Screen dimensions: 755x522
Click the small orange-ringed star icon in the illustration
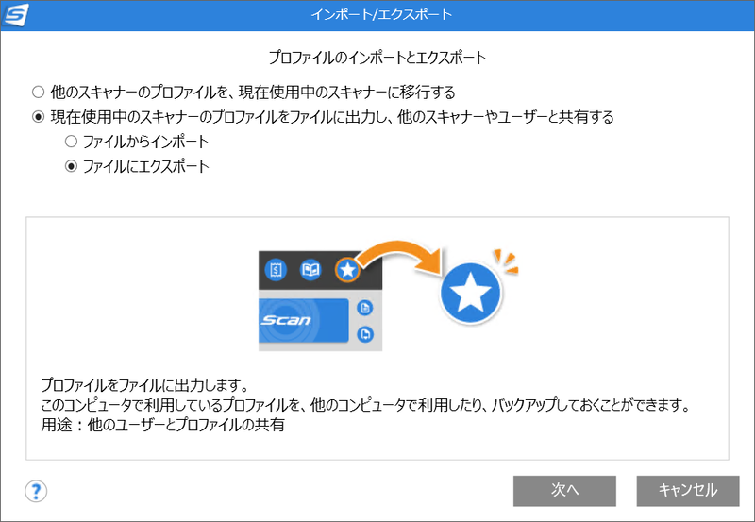click(x=347, y=270)
